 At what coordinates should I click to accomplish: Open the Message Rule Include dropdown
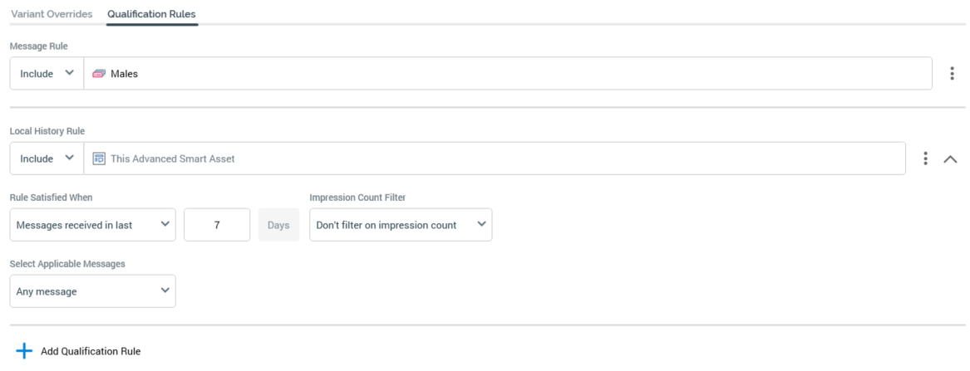pos(47,74)
